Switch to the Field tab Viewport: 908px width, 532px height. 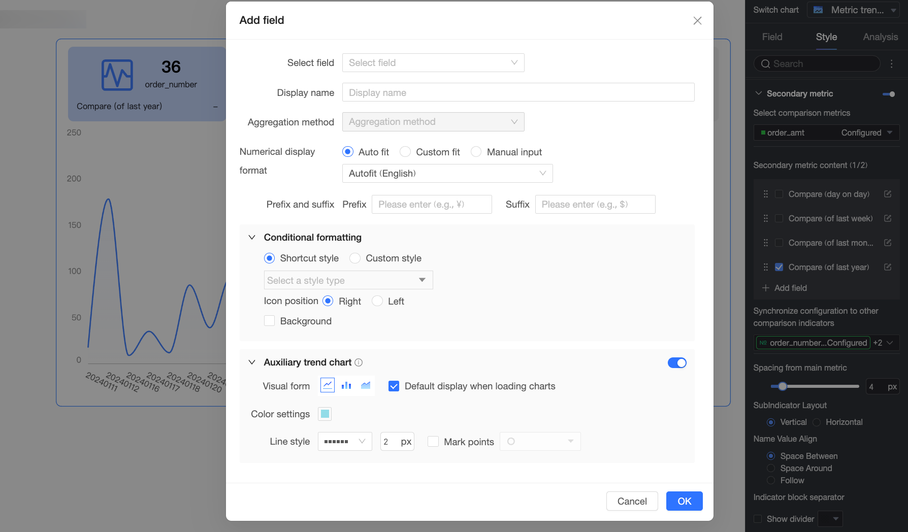[772, 37]
